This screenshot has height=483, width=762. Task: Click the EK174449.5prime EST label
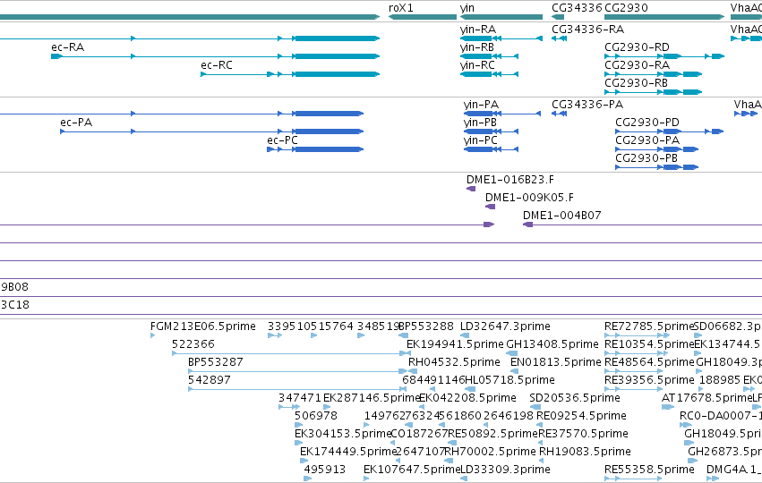tap(348, 452)
